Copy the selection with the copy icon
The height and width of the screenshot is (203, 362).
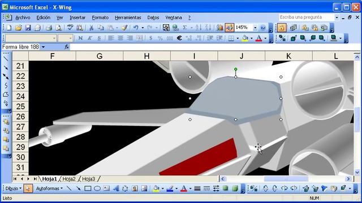click(x=101, y=28)
